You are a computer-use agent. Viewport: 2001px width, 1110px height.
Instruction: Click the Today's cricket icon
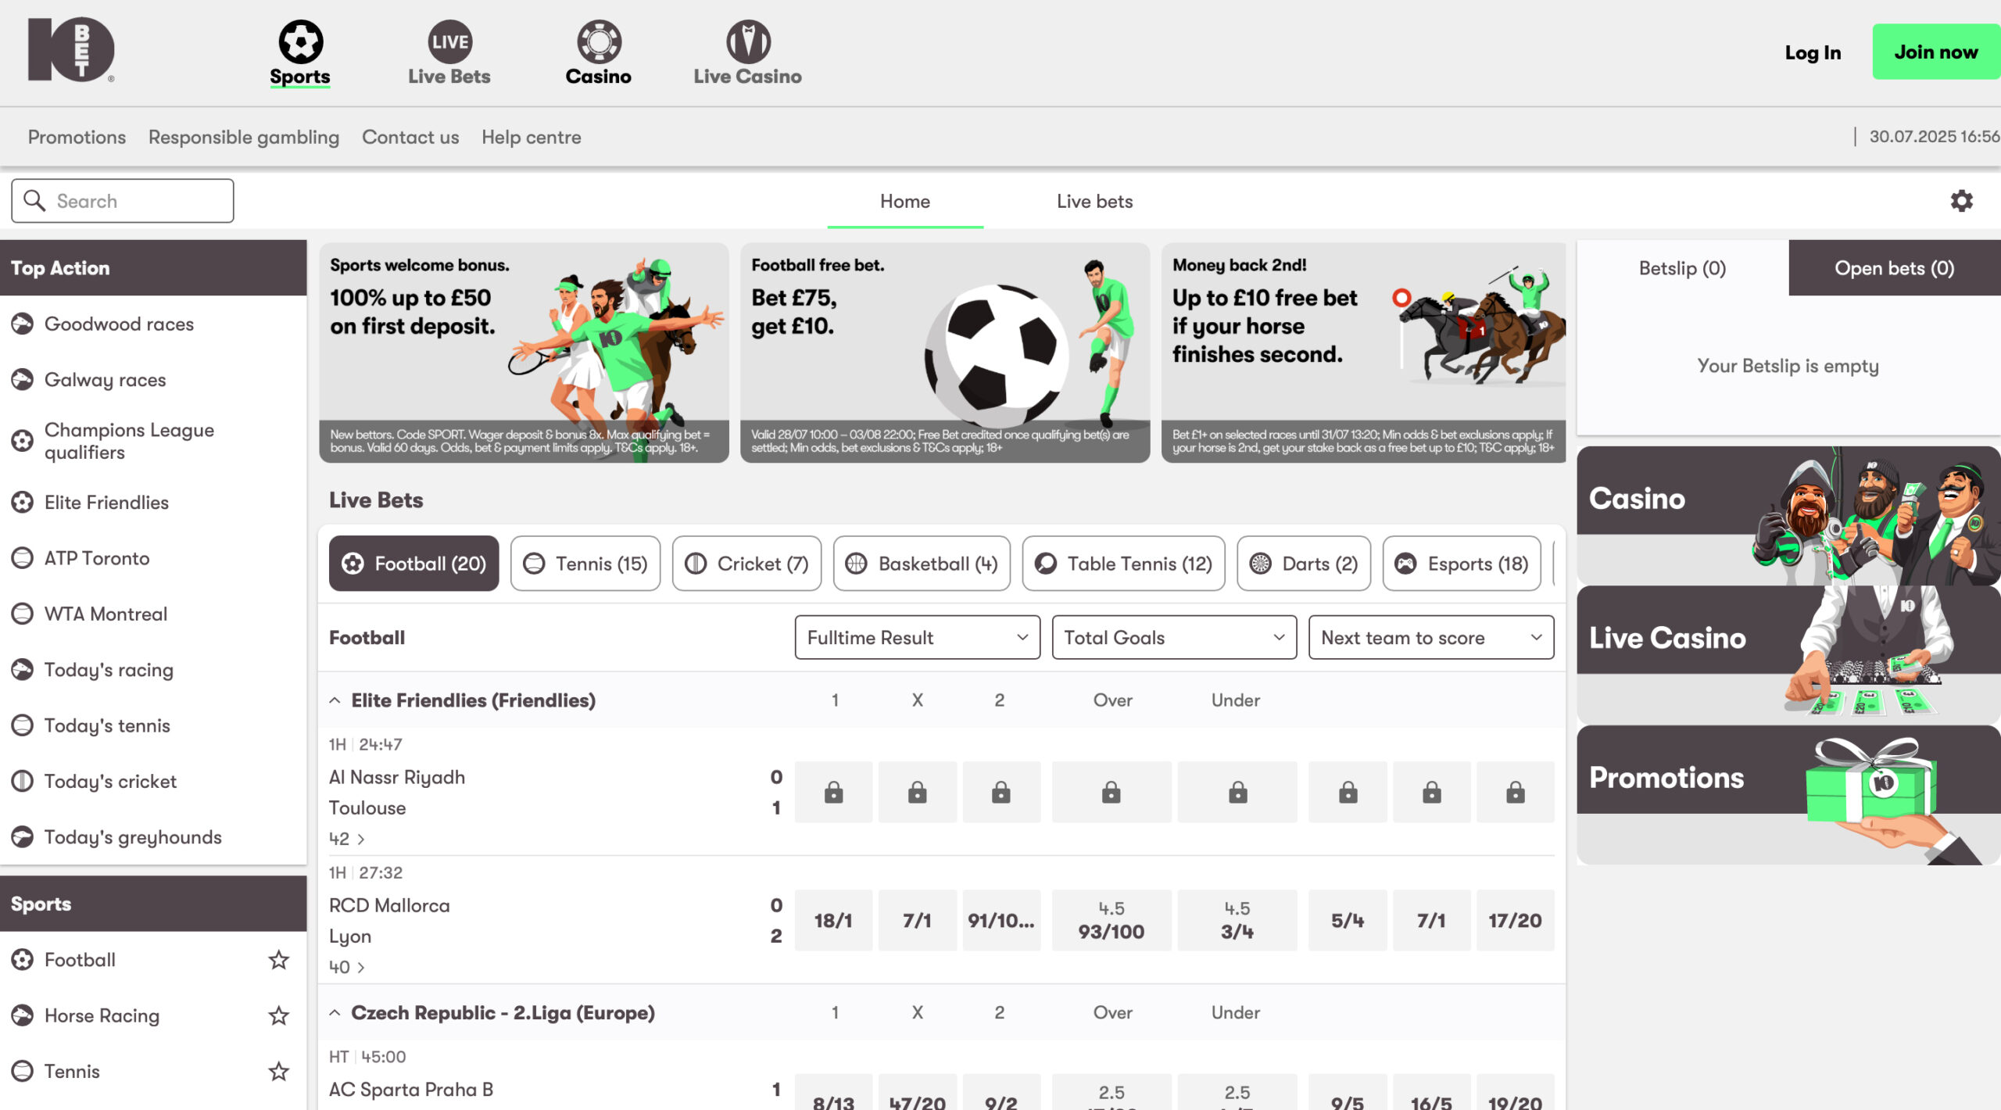[x=23, y=780]
